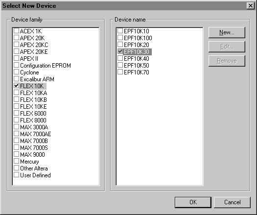Tick the Cyclone family checkbox
The width and height of the screenshot is (257, 215).
coord(16,72)
